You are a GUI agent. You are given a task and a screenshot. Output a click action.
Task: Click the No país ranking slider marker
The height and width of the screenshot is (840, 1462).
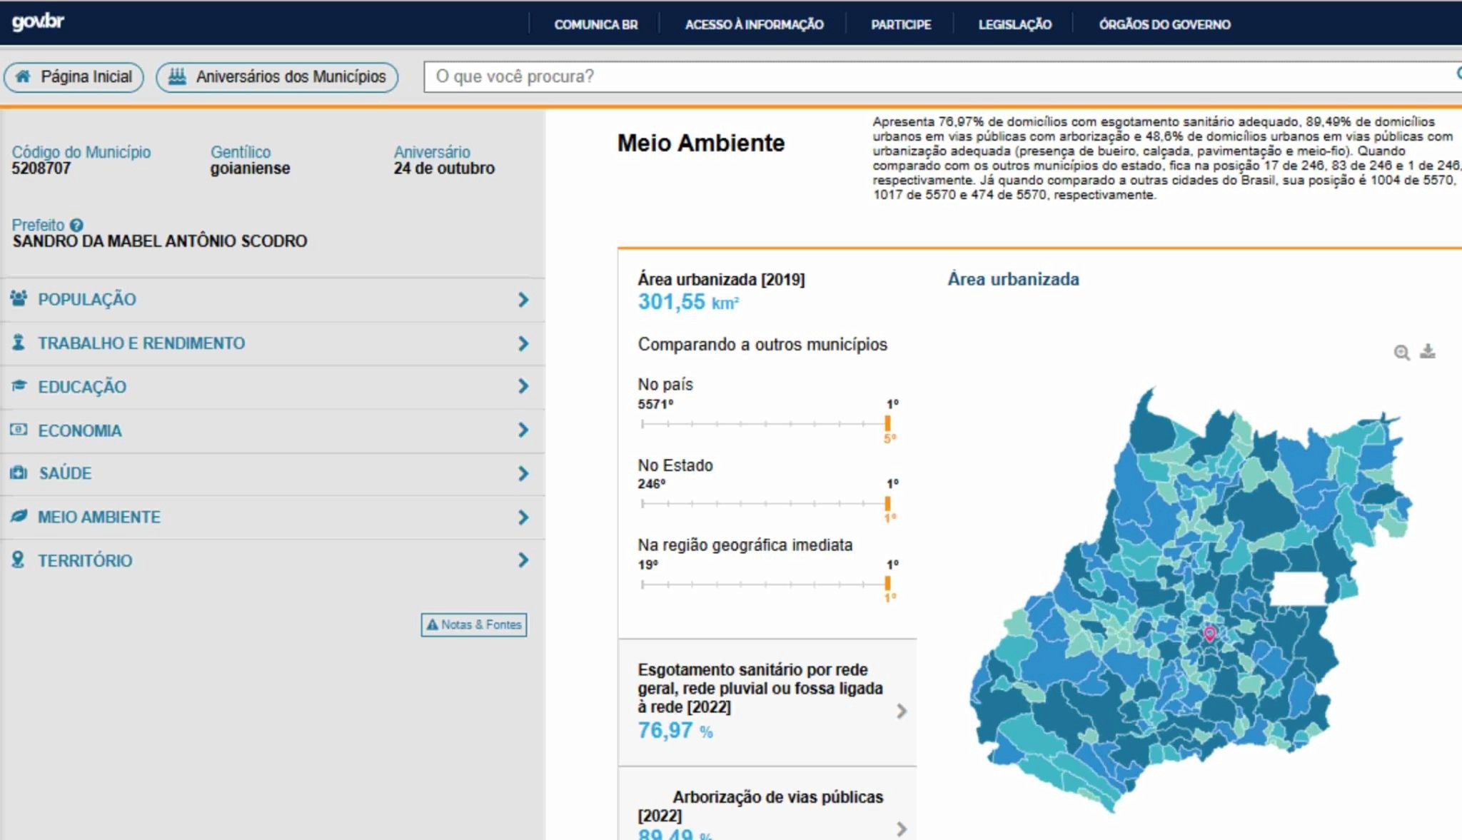click(887, 423)
